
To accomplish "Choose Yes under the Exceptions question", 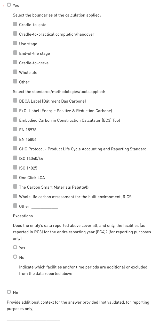I will point(15,248).
